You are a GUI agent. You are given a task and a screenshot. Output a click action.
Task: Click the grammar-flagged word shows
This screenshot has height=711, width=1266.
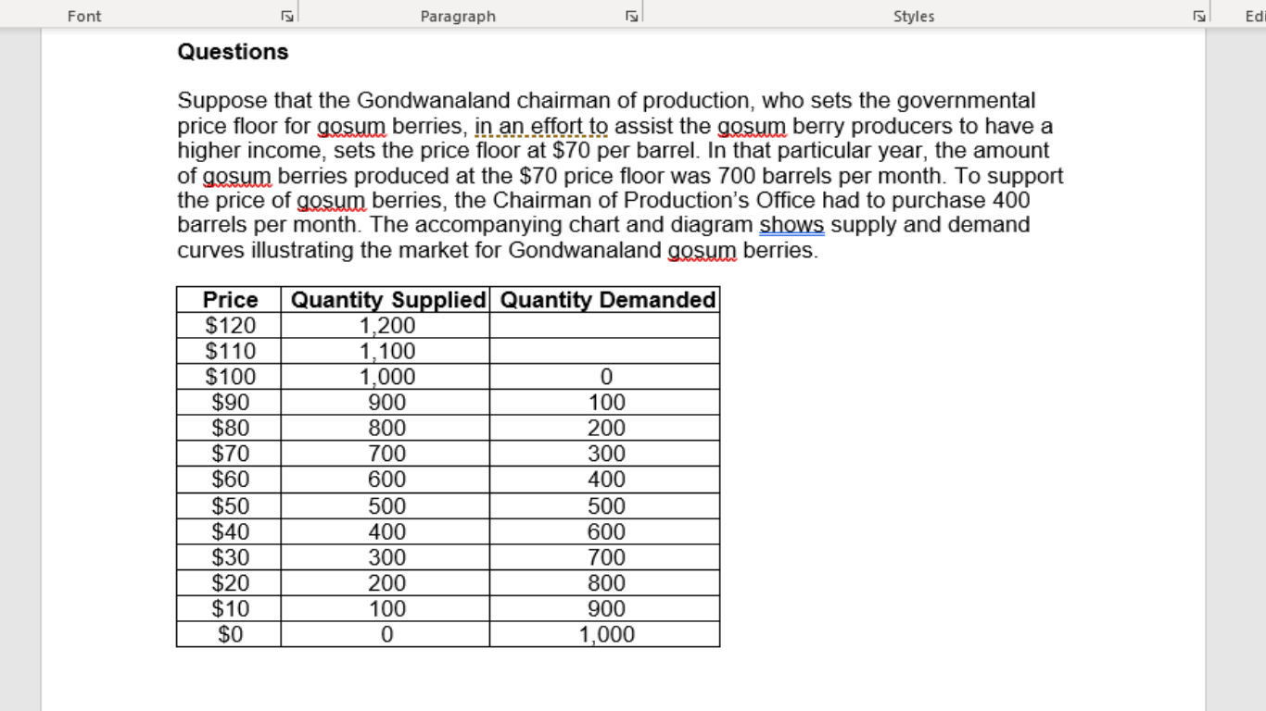792,225
